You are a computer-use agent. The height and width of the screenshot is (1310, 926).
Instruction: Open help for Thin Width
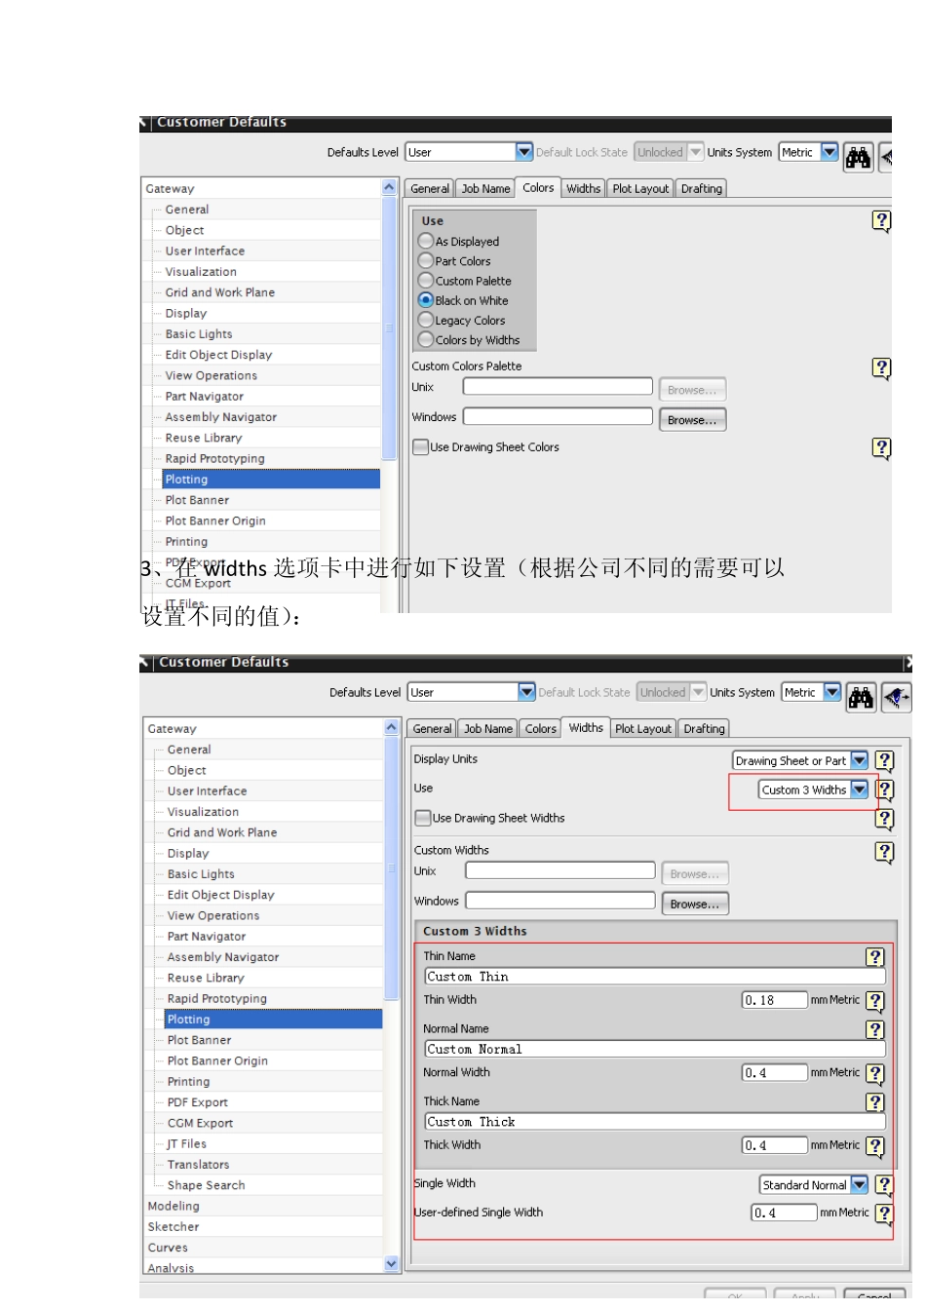tap(875, 1001)
